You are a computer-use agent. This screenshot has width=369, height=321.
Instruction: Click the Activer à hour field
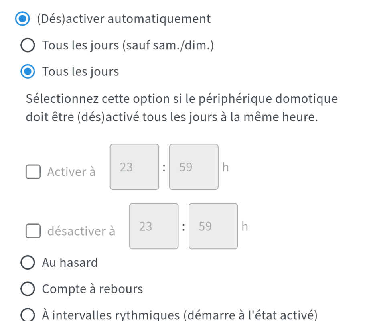(x=135, y=167)
